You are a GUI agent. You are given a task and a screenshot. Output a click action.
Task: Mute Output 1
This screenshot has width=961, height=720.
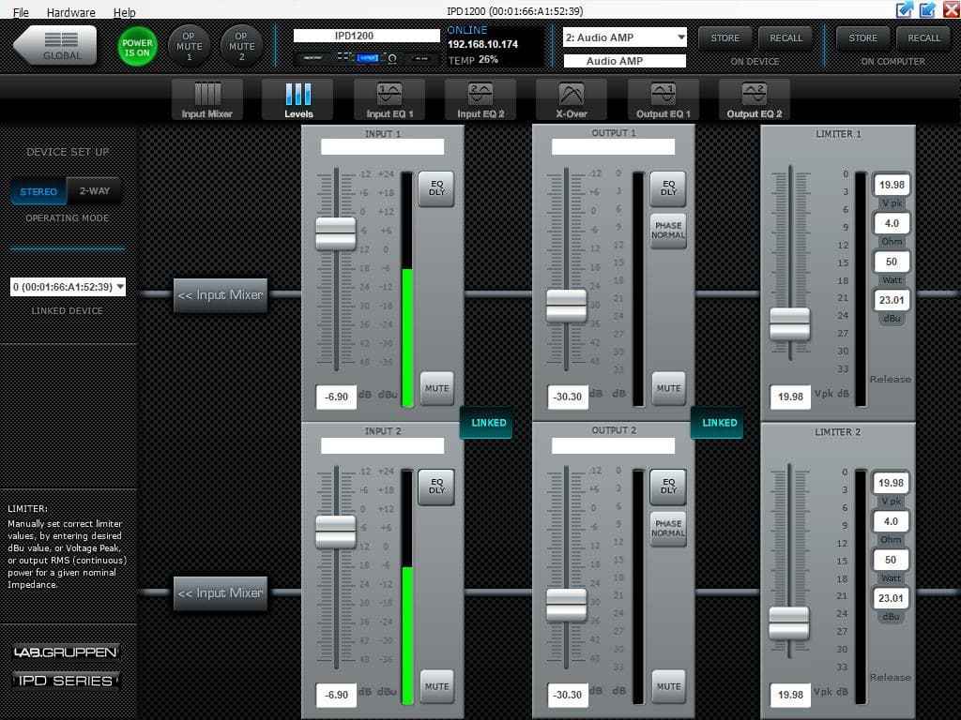click(668, 388)
